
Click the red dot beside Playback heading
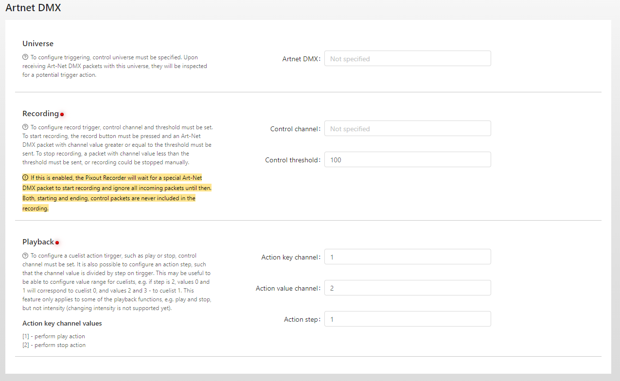(x=57, y=242)
